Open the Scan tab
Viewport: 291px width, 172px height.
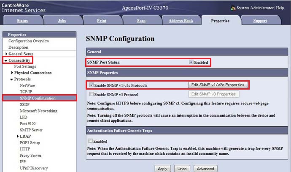tap(141, 21)
